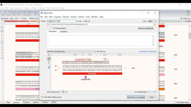Open the Hybridization Parameters link
Viewport: 191px width, 107px height.
coord(148,51)
